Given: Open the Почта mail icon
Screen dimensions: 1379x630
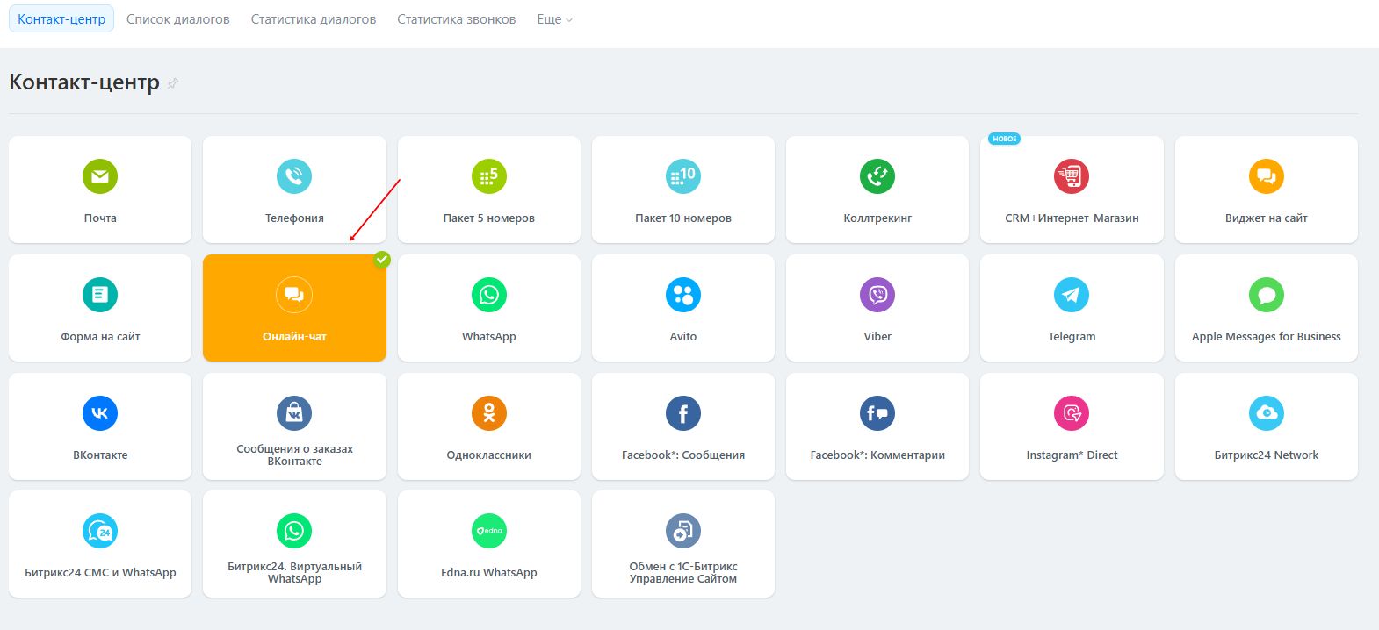Looking at the screenshot, I should [100, 176].
